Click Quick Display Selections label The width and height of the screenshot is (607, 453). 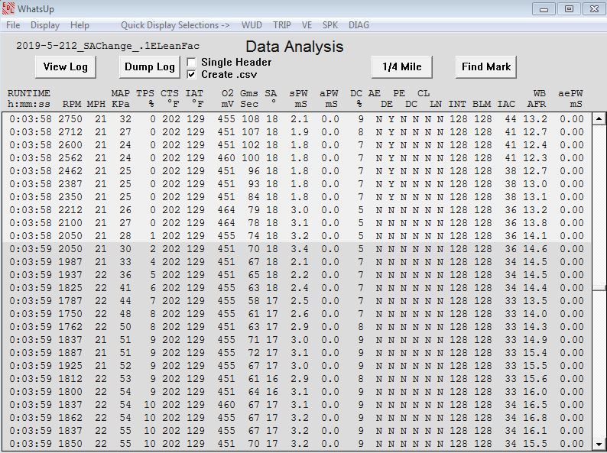pyautogui.click(x=175, y=25)
